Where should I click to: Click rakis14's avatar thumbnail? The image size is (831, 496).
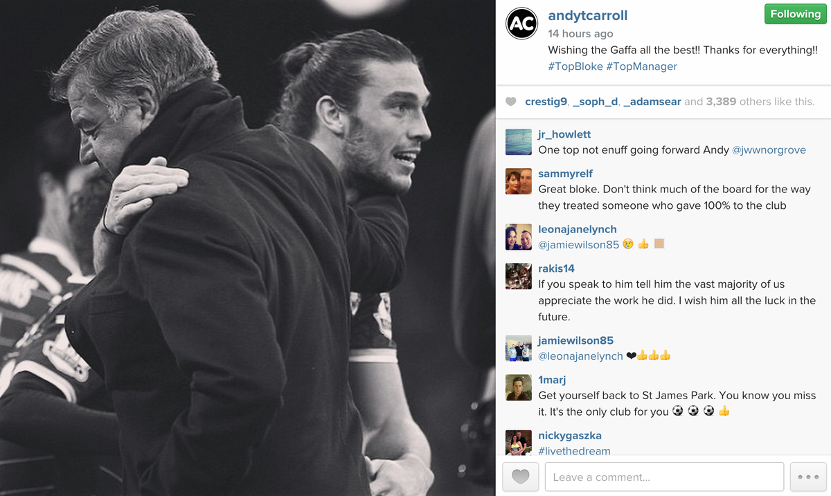(519, 276)
